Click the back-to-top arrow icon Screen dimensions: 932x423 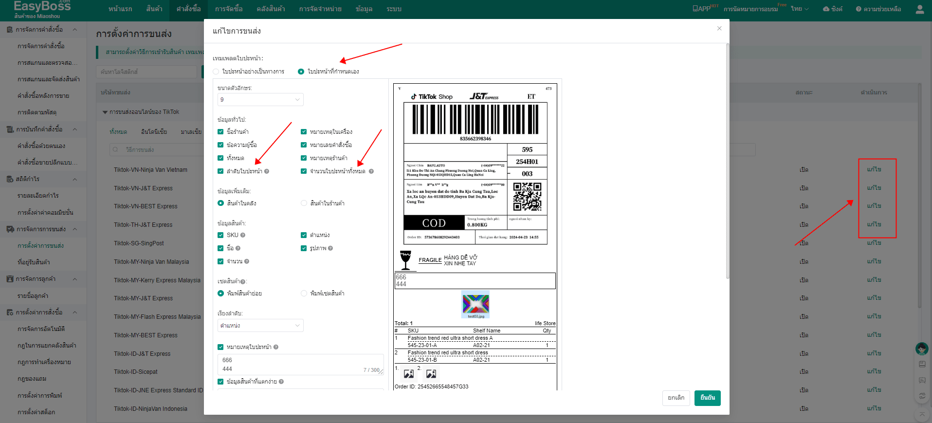[922, 415]
